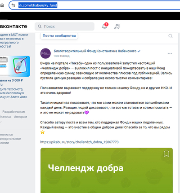
Task: Search the wall with the magnifier icon
Action: (x=171, y=36)
